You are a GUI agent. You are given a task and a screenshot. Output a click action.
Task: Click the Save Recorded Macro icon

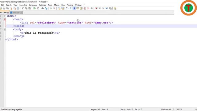point(110,8)
